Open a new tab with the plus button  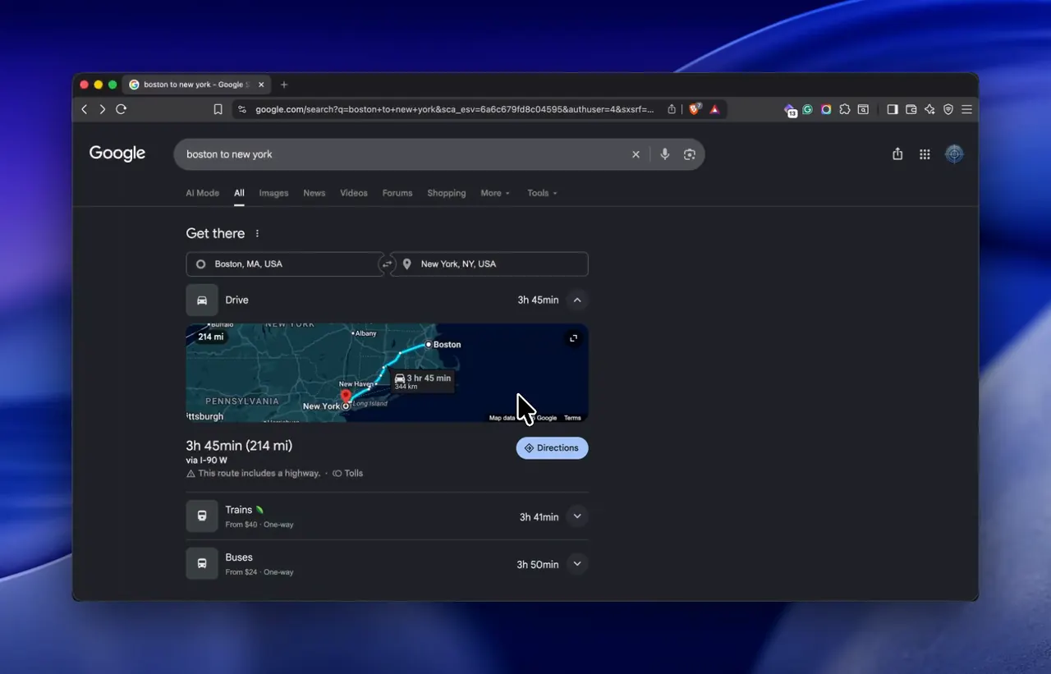click(284, 85)
